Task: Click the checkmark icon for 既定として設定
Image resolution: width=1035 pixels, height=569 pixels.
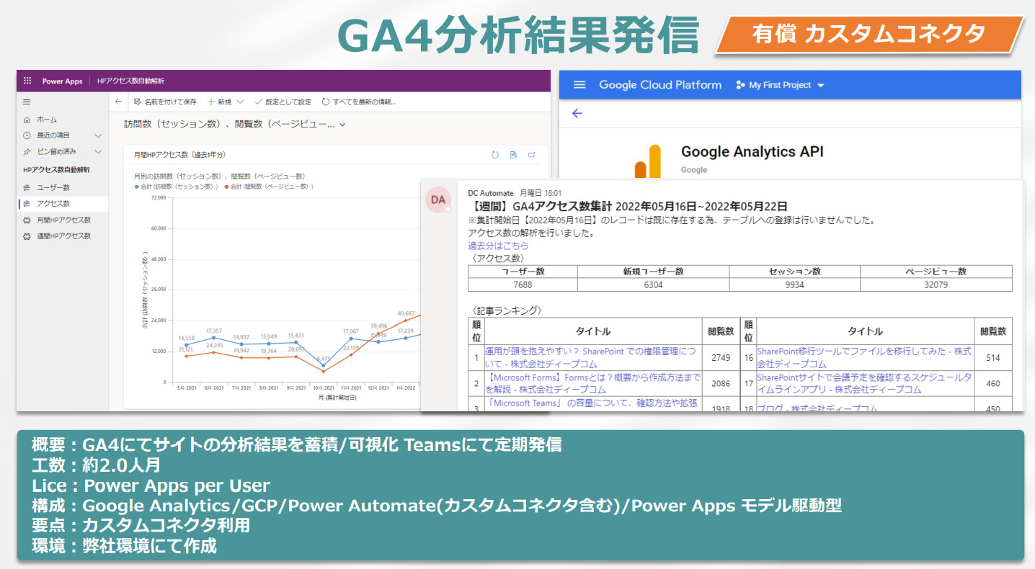Action: click(258, 102)
